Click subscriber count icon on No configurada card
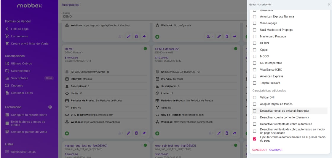This screenshot has height=158, width=332. click(x=210, y=37)
